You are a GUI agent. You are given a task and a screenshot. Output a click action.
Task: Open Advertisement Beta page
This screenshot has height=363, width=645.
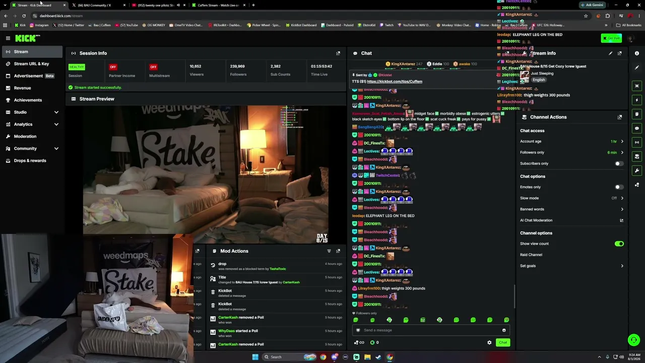click(x=31, y=76)
